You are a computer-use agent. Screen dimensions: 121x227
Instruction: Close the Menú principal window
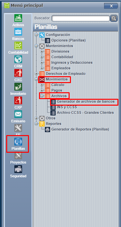coord(111,6)
